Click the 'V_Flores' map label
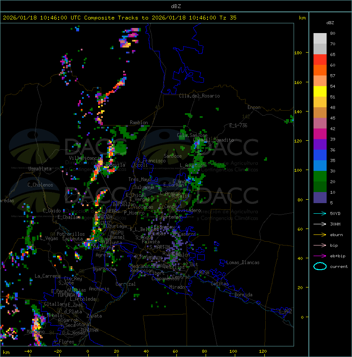Image resolution: width=352 pixels, height=357 pixels. pos(64,341)
